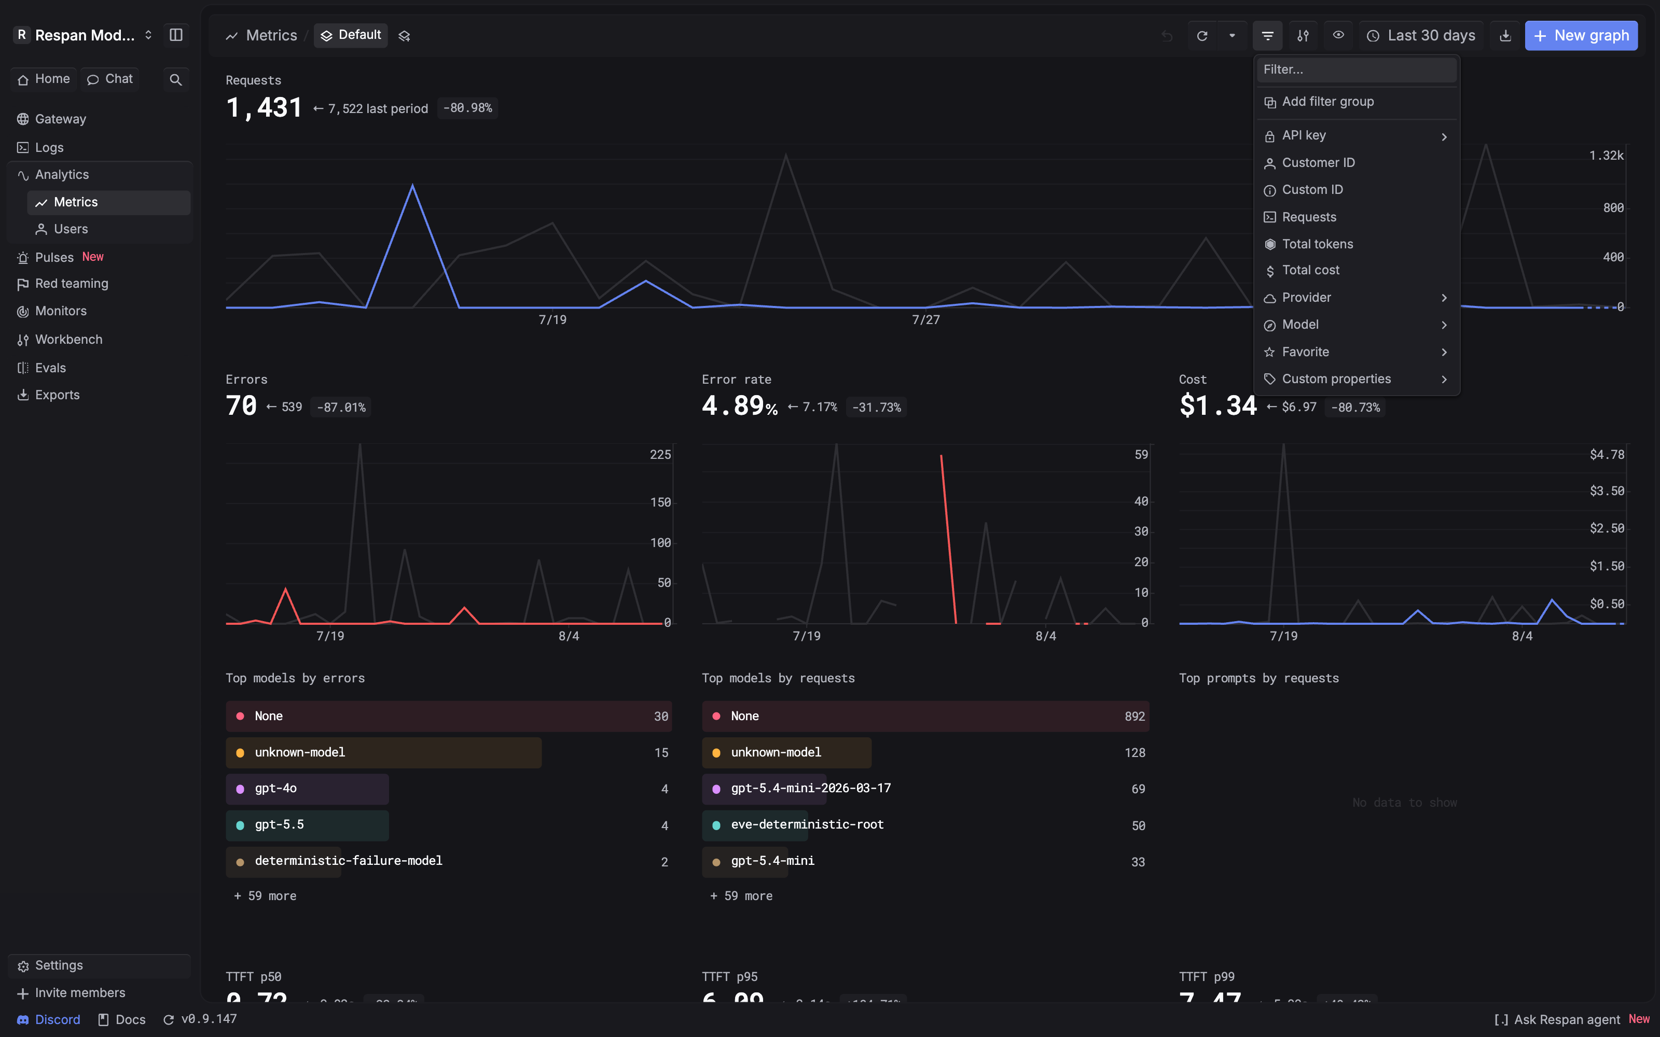Click the save view layers icon
Screen dimensions: 1660x1037
404,36
